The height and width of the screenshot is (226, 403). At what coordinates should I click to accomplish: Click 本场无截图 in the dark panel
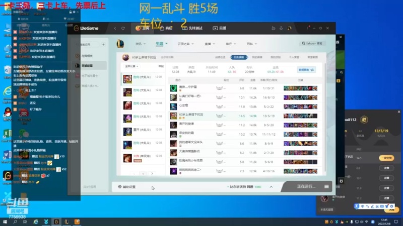click(x=326, y=209)
